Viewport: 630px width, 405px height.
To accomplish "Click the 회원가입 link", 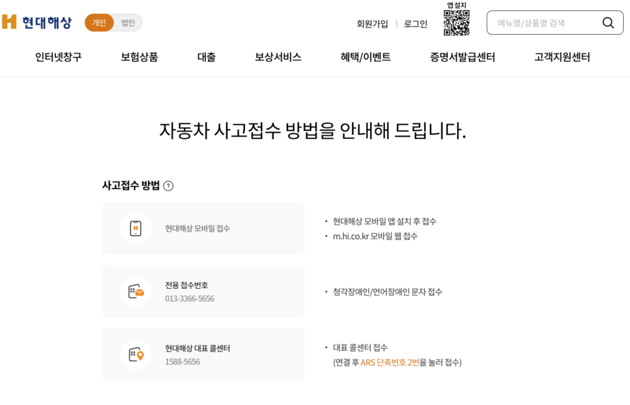I will coord(372,23).
